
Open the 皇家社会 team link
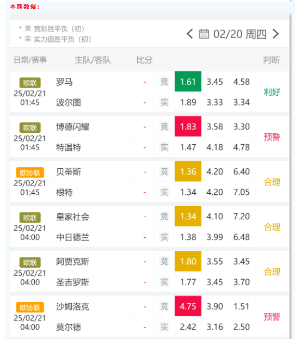point(73,217)
